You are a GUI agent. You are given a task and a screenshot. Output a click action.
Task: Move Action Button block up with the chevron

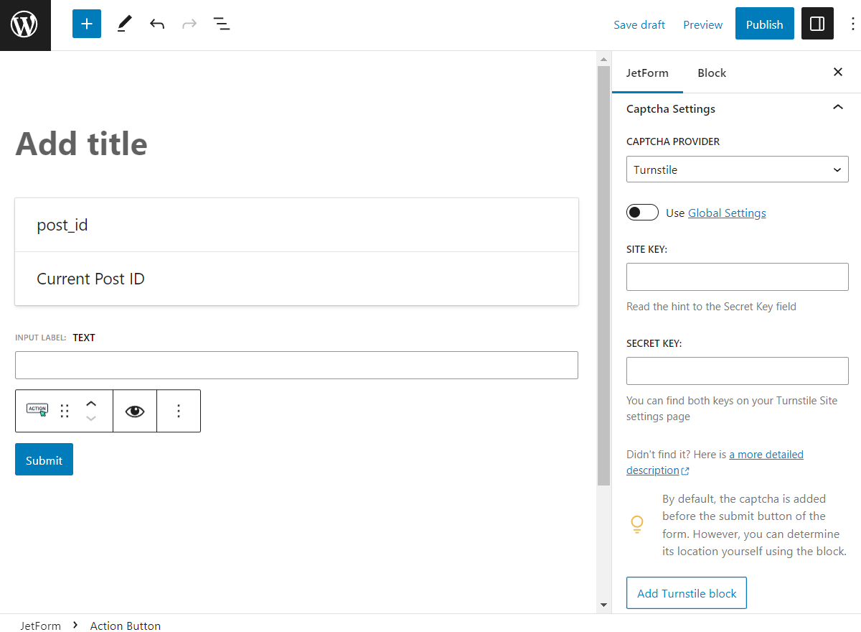(91, 403)
